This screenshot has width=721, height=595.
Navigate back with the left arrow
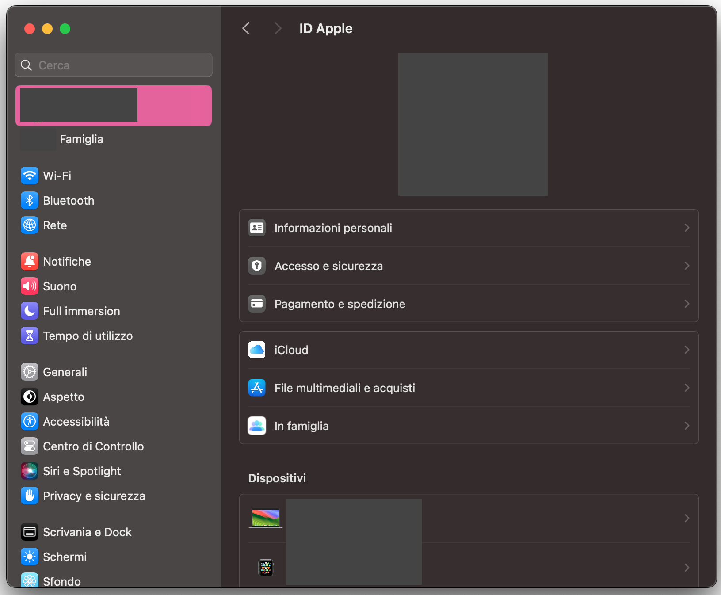coord(246,28)
